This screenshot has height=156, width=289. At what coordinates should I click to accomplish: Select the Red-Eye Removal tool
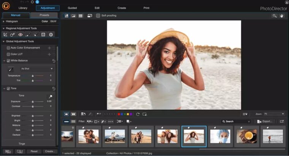(x=20, y=35)
